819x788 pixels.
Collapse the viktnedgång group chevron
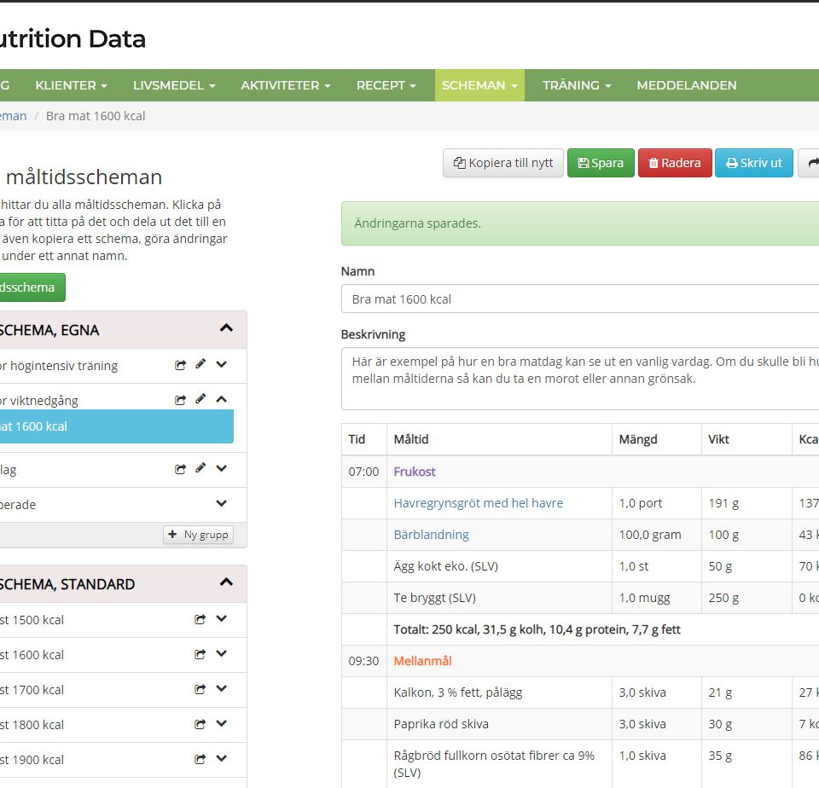pos(222,399)
